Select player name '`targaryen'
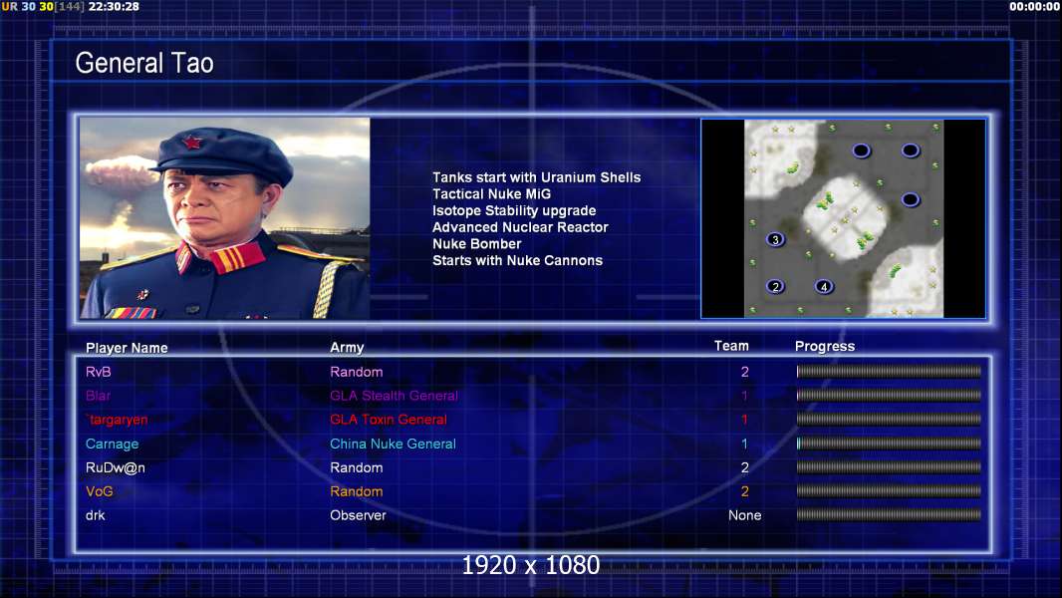1062x598 pixels. pyautogui.click(x=117, y=420)
